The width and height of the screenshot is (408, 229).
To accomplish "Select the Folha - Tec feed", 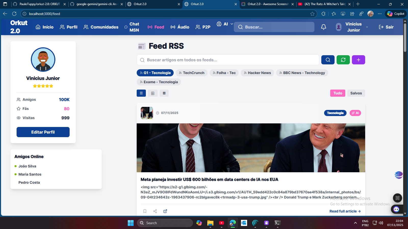I will click(224, 73).
